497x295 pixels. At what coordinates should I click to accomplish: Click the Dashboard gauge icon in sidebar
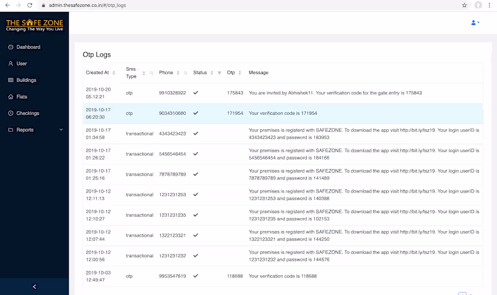(x=11, y=47)
